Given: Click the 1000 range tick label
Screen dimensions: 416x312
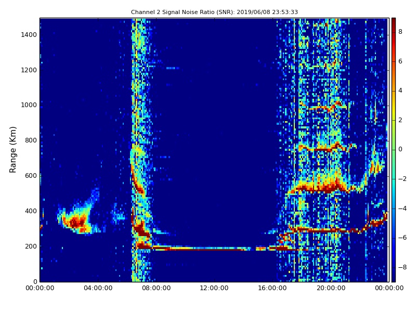Looking at the screenshot, I should pos(29,105).
